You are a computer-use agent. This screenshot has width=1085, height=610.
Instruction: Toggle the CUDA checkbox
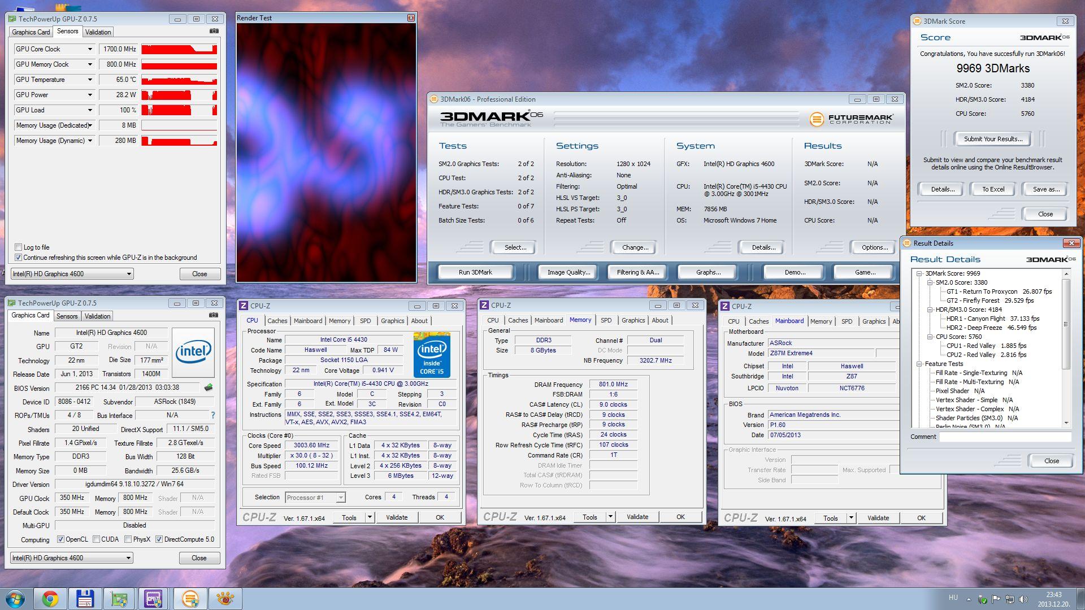pyautogui.click(x=96, y=539)
